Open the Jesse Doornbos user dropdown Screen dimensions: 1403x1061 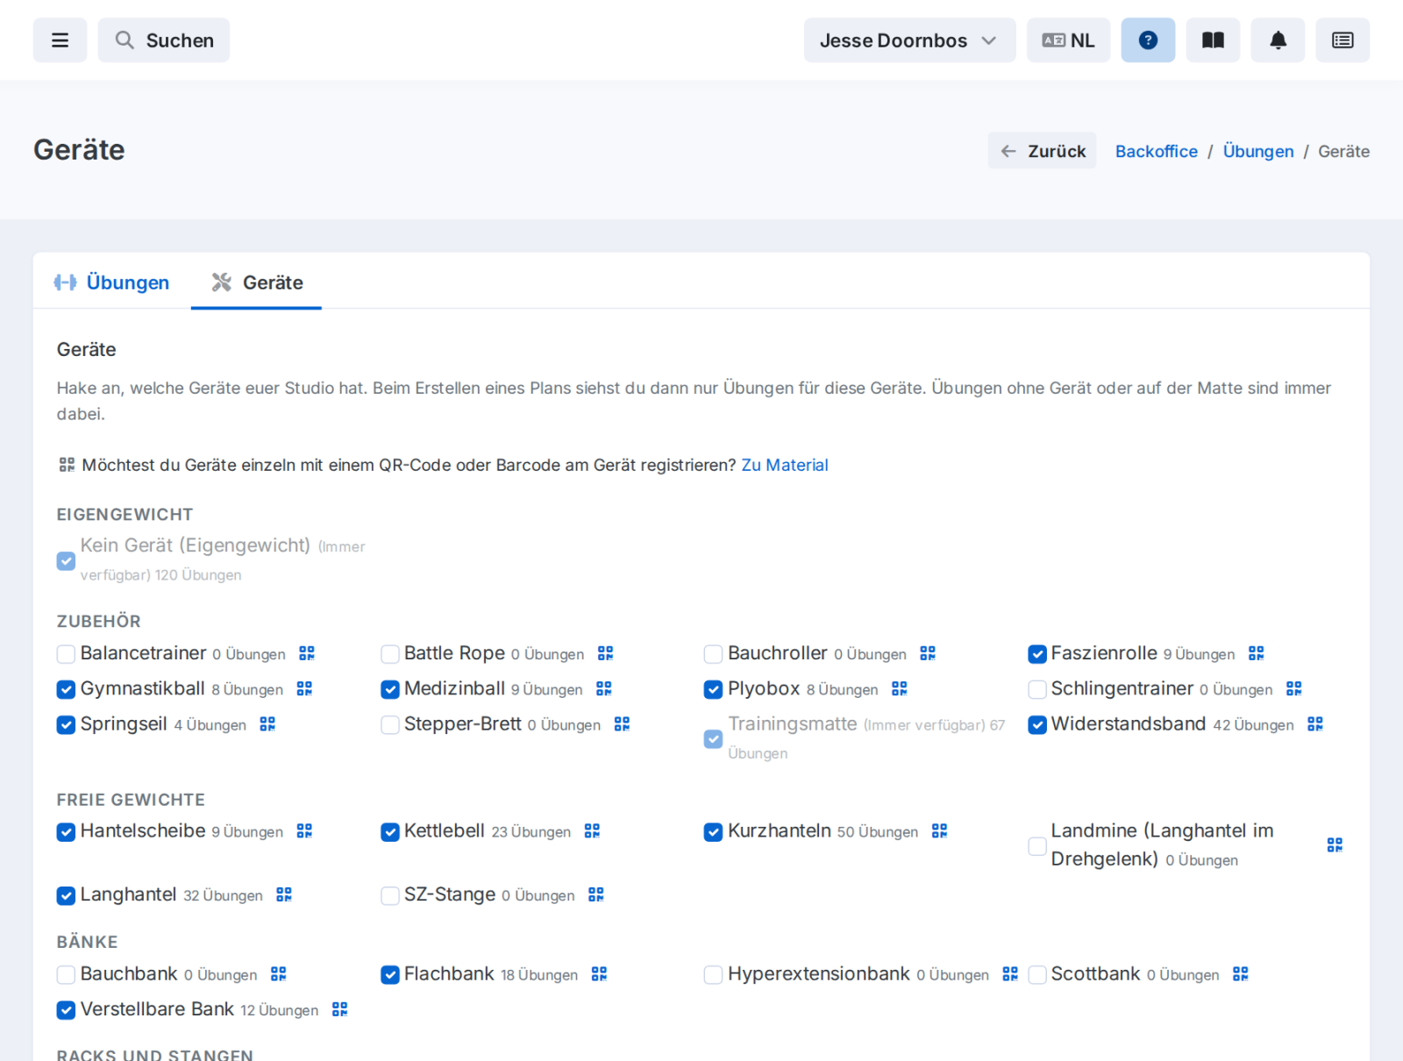[909, 40]
